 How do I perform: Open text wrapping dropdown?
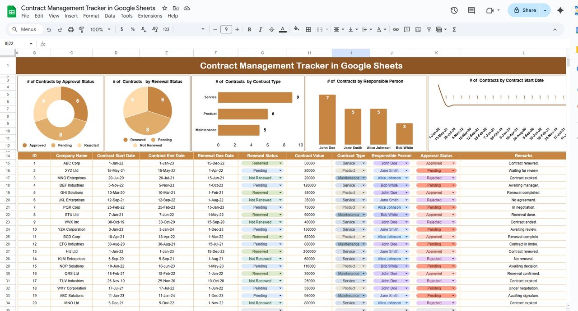366,29
